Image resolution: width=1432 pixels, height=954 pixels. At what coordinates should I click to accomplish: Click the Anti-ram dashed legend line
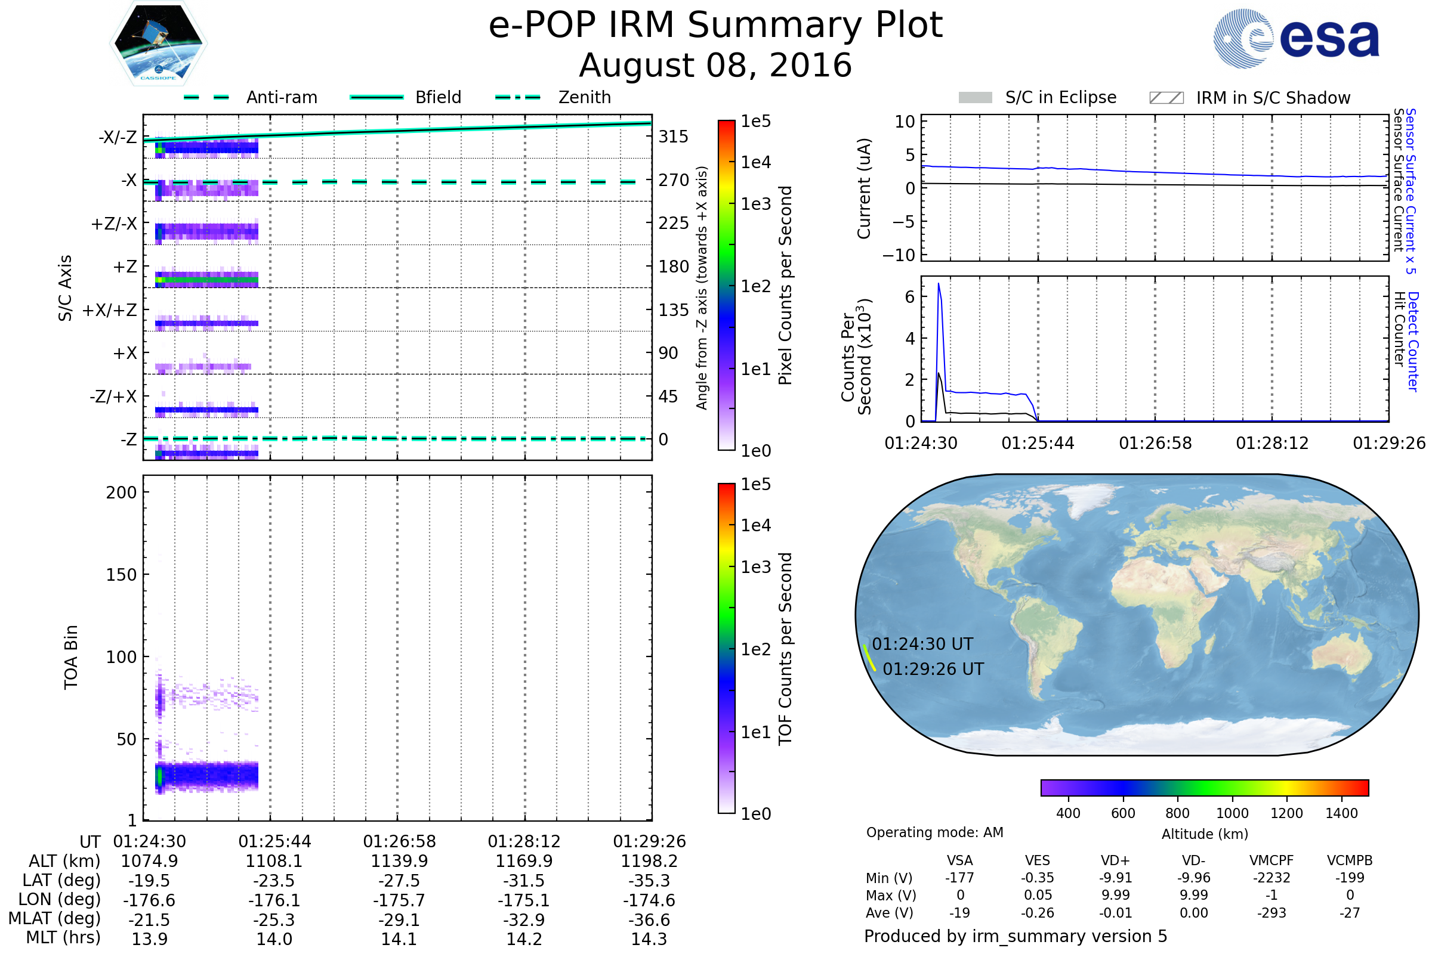point(206,97)
